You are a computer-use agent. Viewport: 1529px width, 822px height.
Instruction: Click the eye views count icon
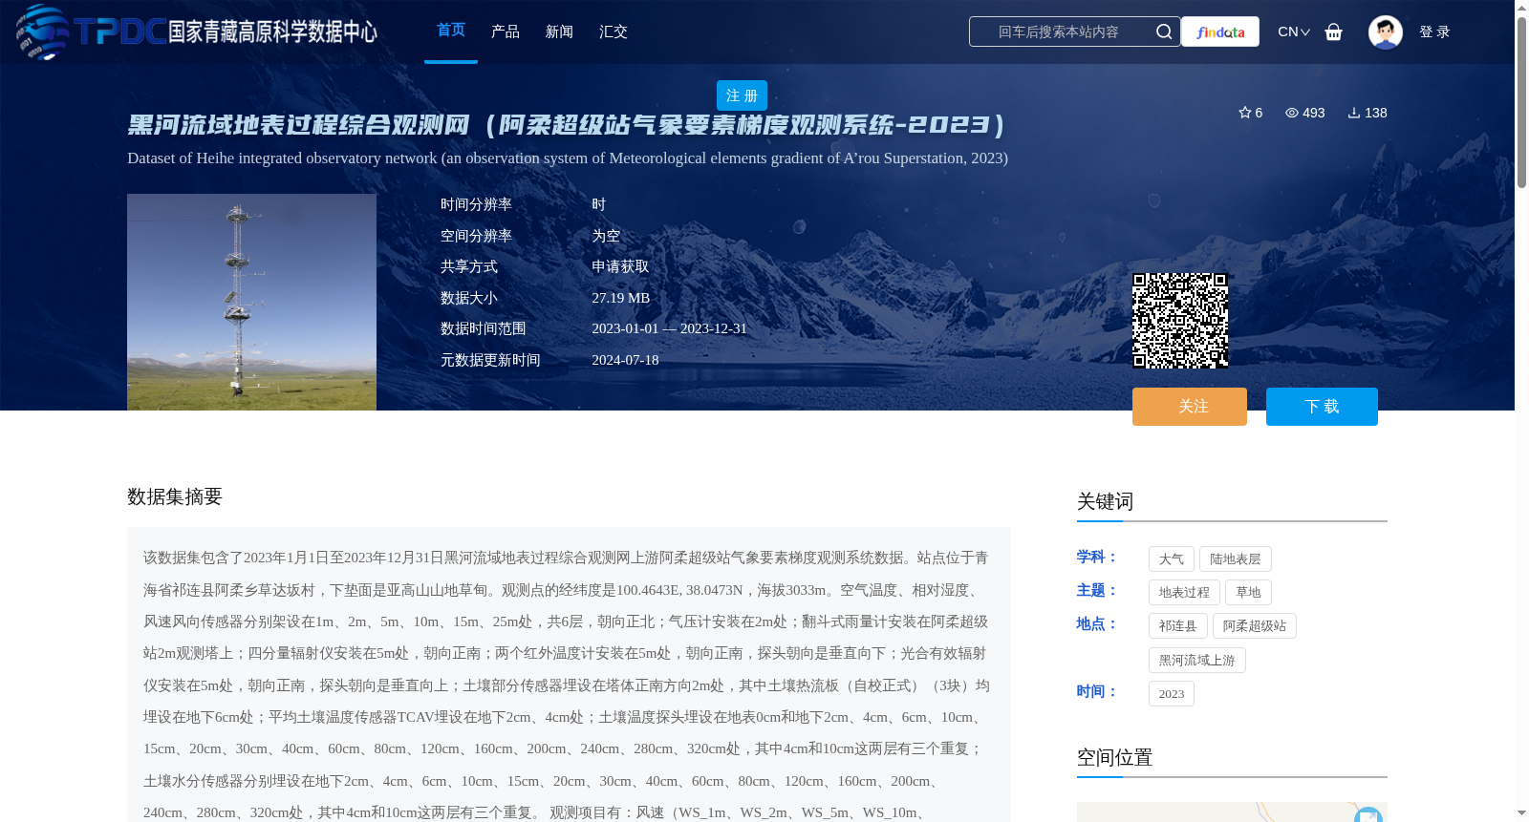point(1292,113)
